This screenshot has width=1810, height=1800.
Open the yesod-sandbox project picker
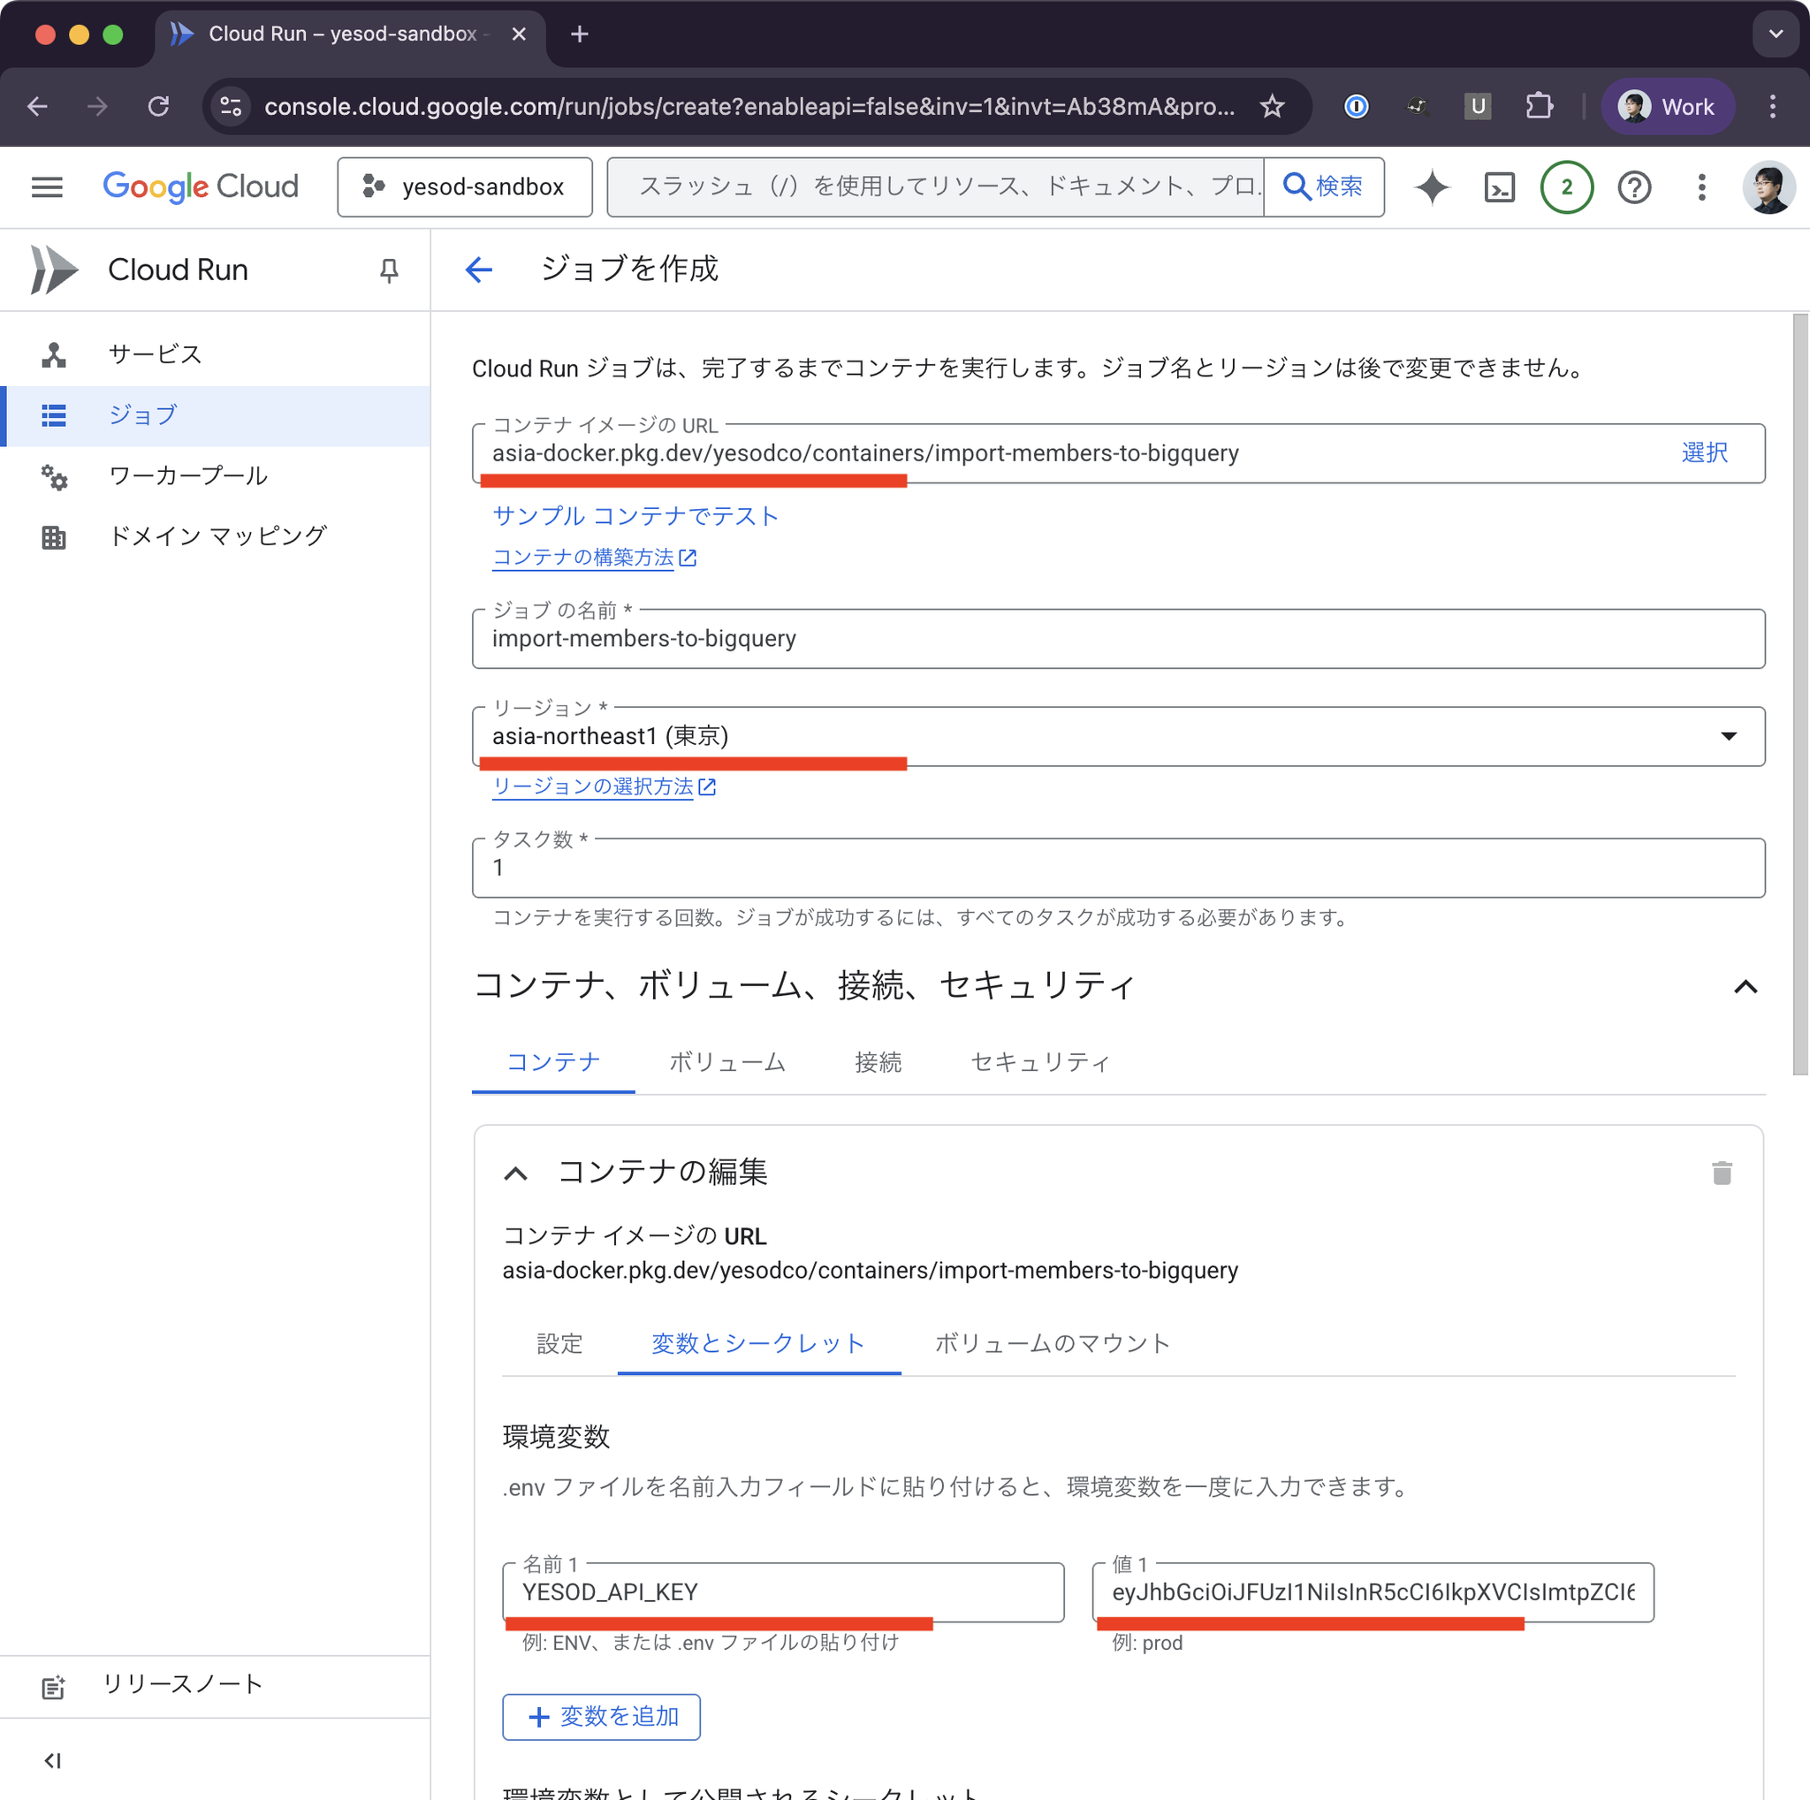[x=465, y=187]
